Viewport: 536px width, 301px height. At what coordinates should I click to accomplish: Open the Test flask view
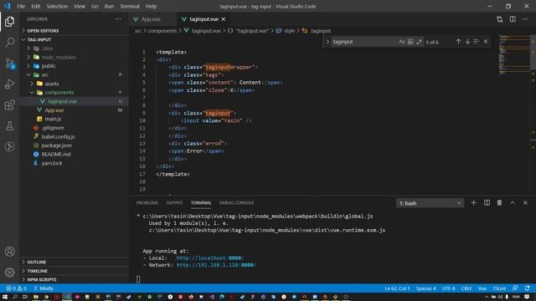(9, 126)
